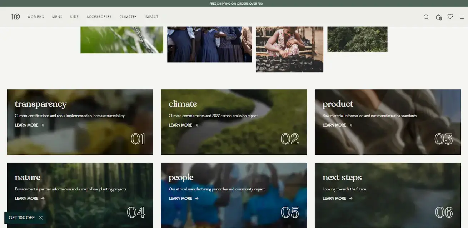
Task: Expand the Climate navigation dropdown
Action: coord(128,17)
